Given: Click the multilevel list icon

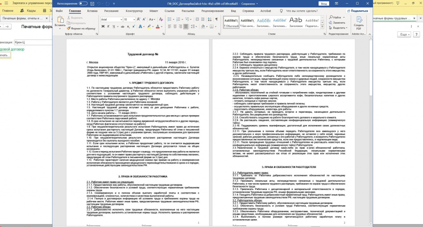Looking at the screenshot, I should [187, 19].
